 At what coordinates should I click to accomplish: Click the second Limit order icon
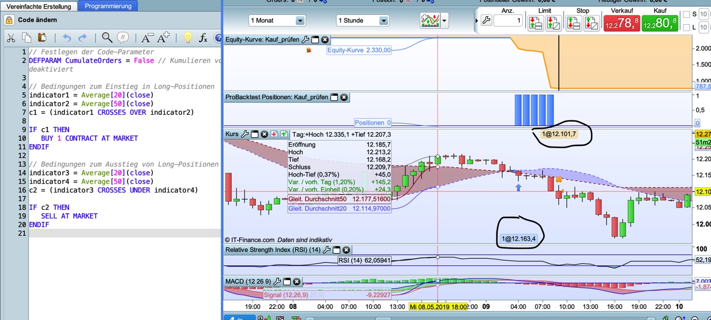pos(553,23)
